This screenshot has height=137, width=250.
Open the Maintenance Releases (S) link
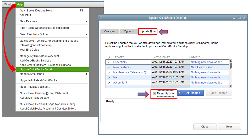pyautogui.click(x=130, y=72)
